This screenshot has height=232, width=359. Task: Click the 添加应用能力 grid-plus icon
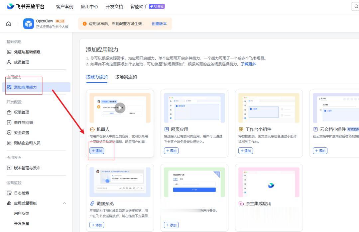(x=9, y=87)
